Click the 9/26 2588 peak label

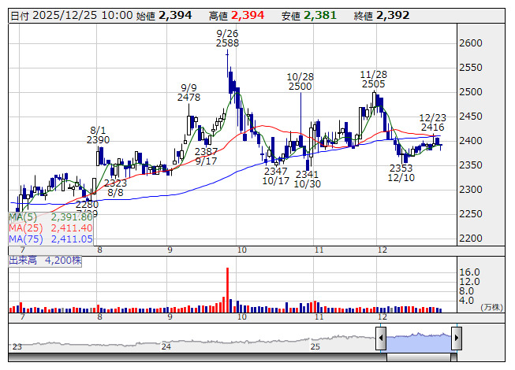227,38
